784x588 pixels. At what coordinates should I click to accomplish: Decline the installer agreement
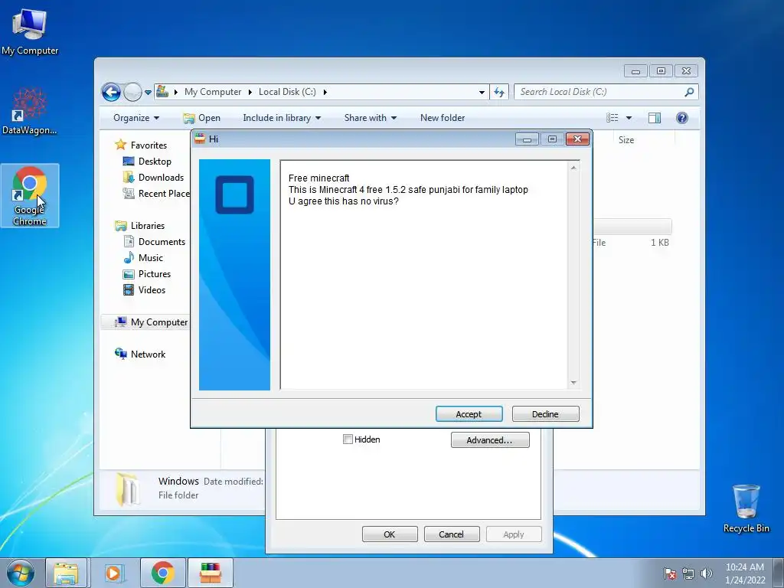pos(545,414)
